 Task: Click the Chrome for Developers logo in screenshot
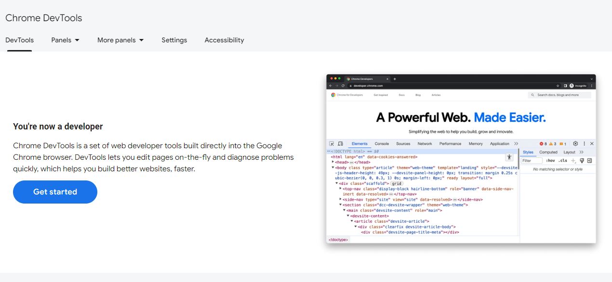tap(347, 95)
